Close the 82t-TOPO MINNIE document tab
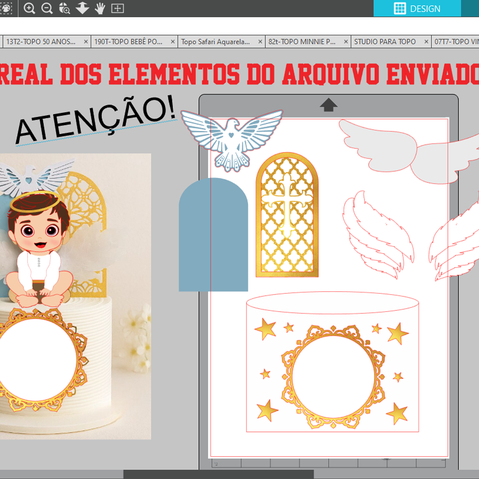 [x=346, y=42]
